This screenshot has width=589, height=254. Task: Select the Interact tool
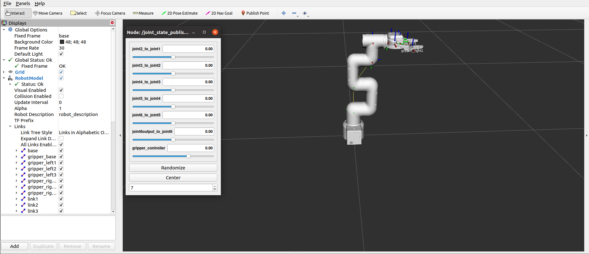[x=15, y=13]
